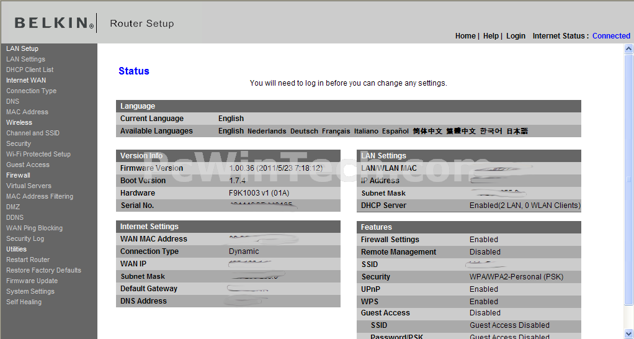634x339 pixels.
Task: Click boot version value 1.7.4
Action: [238, 181]
